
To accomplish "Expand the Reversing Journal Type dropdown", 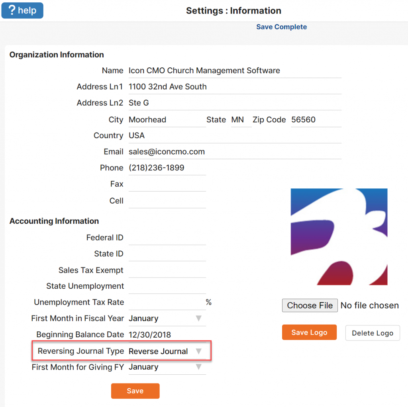I will 167,351.
